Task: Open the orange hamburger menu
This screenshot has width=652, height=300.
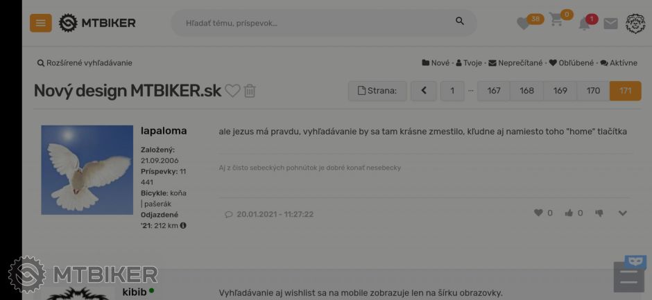Action: 41,23
